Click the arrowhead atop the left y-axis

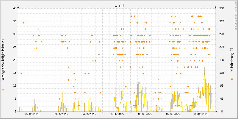pyautogui.click(x=18, y=7)
